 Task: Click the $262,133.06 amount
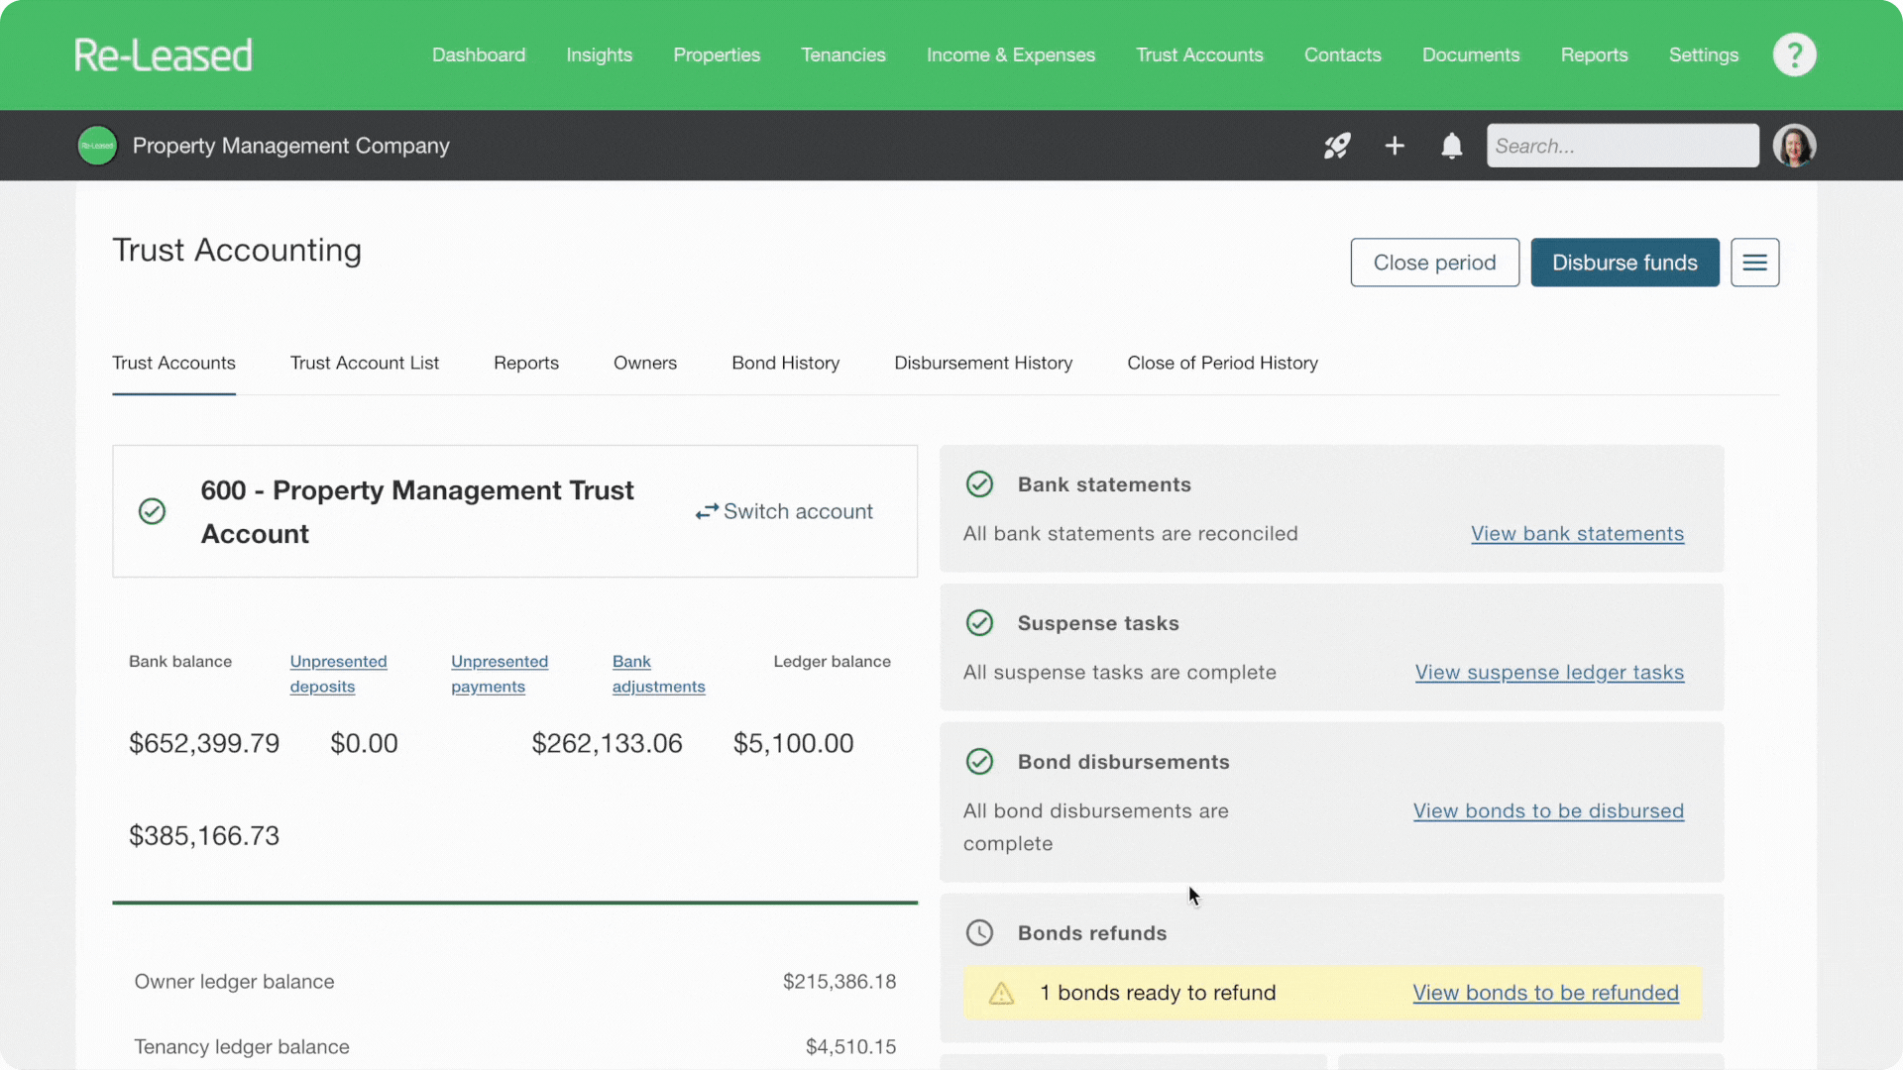click(607, 744)
